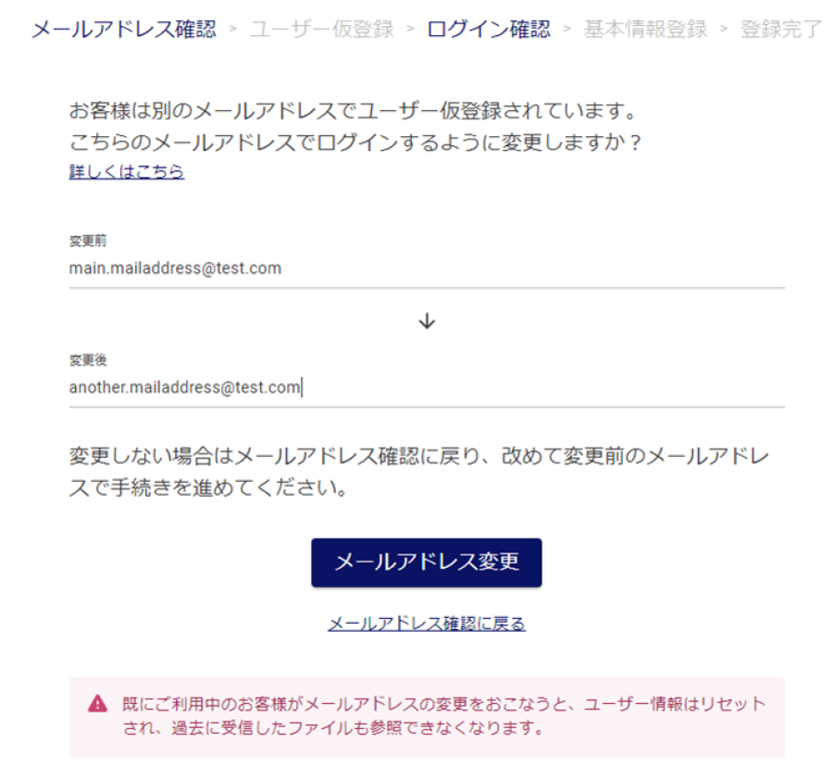Click the pink warning message banner
Screen dimensions: 833x779
point(427,717)
